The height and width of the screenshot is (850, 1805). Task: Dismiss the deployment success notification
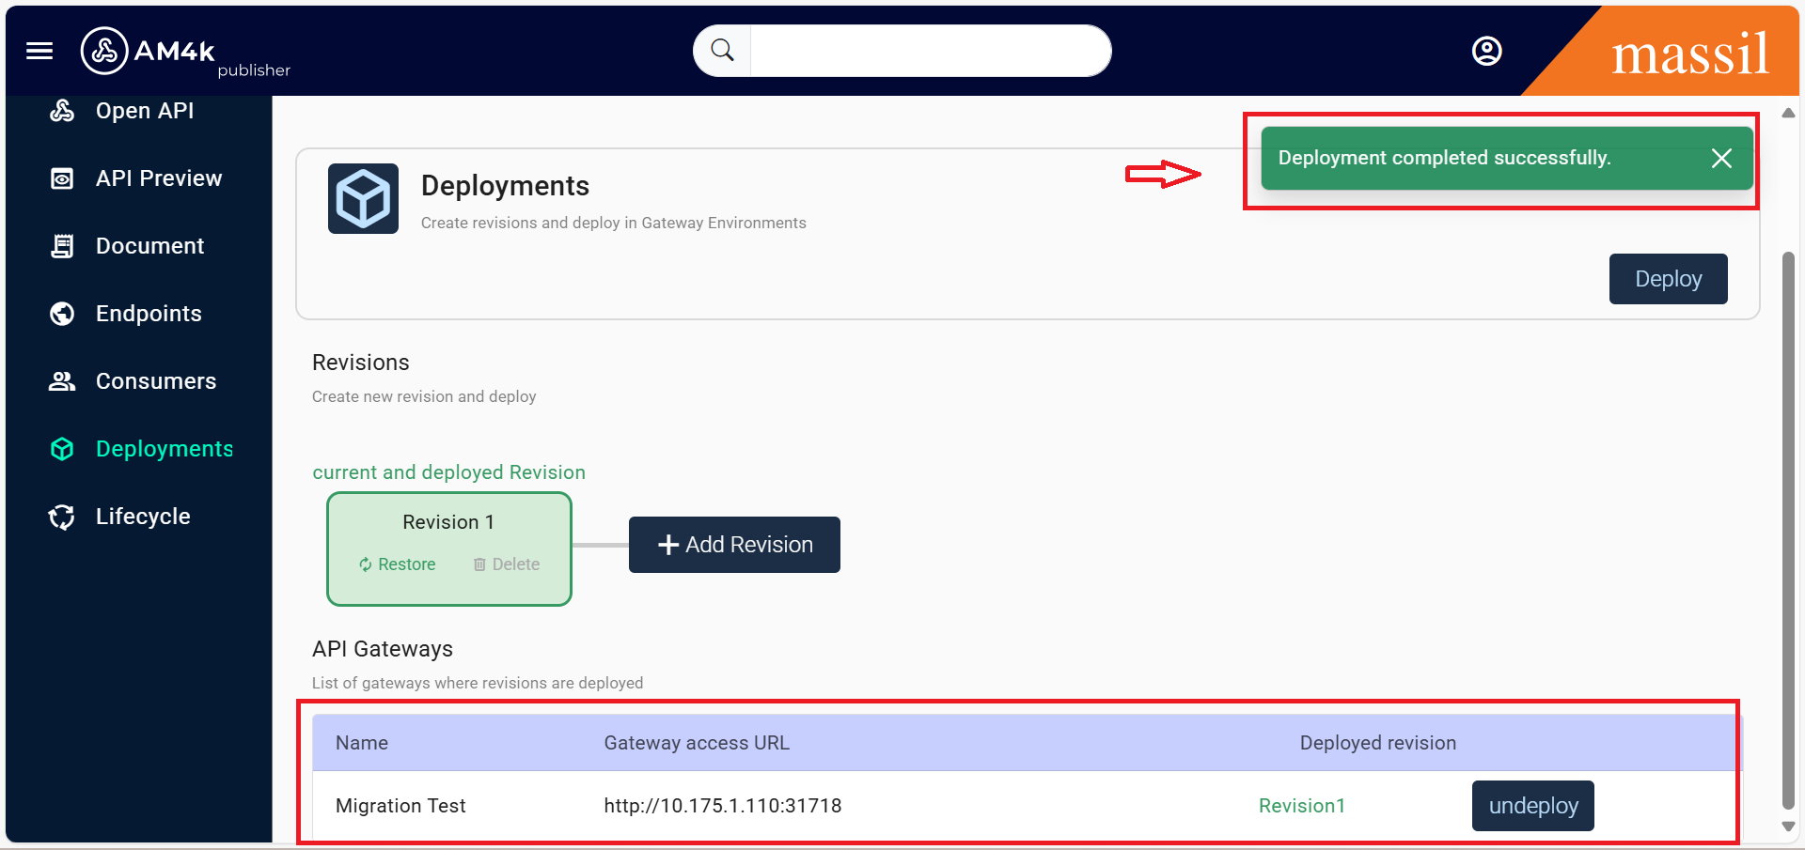tap(1720, 159)
